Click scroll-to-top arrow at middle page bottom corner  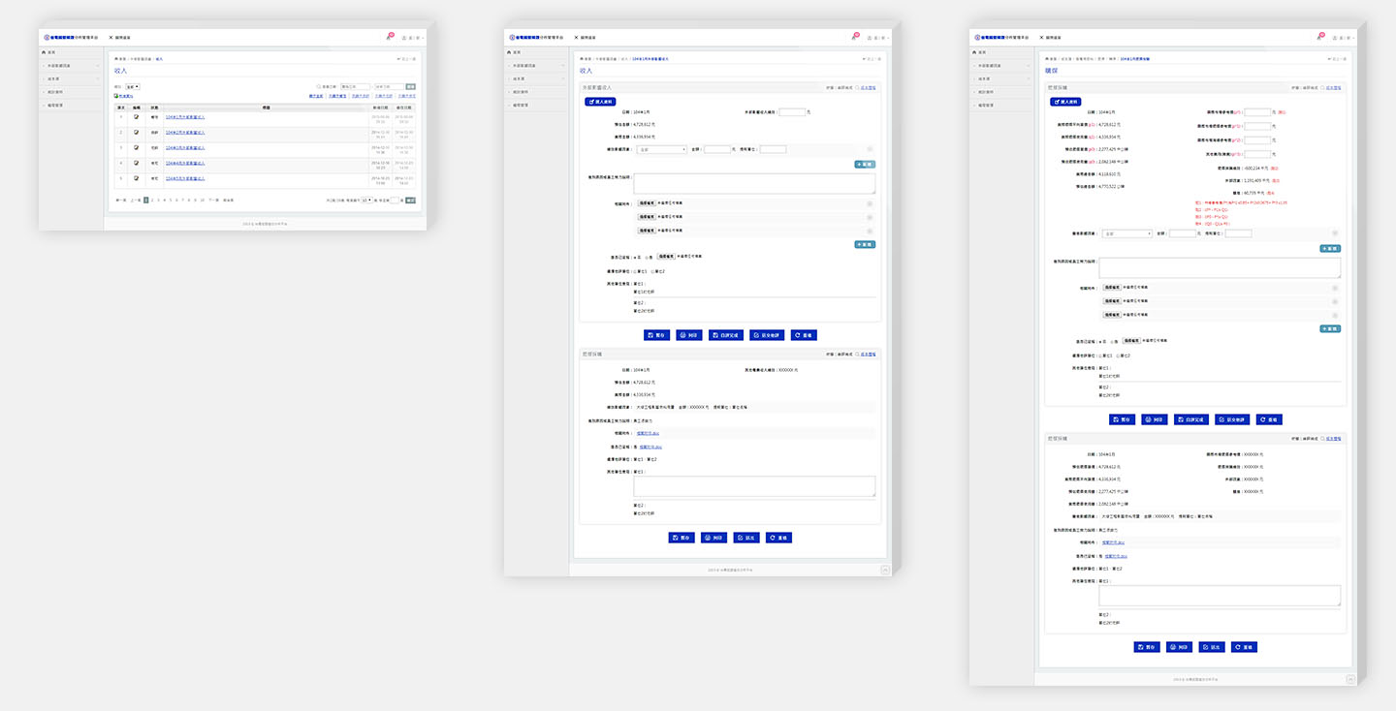[x=885, y=571]
